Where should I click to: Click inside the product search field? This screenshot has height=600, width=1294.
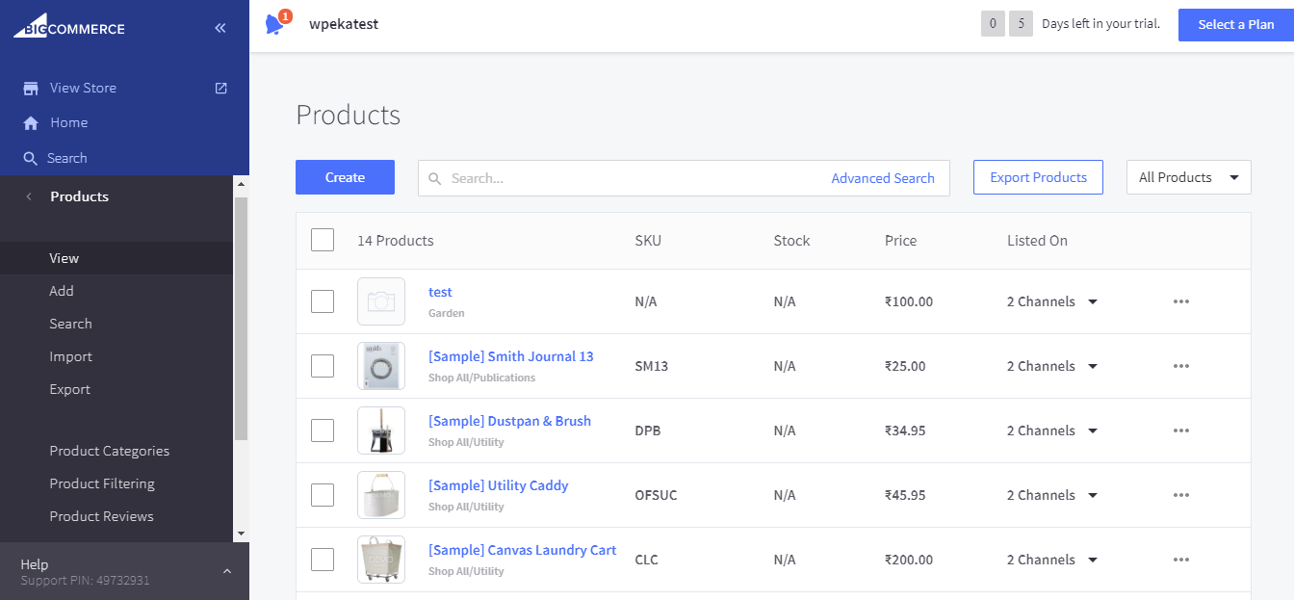(x=626, y=177)
